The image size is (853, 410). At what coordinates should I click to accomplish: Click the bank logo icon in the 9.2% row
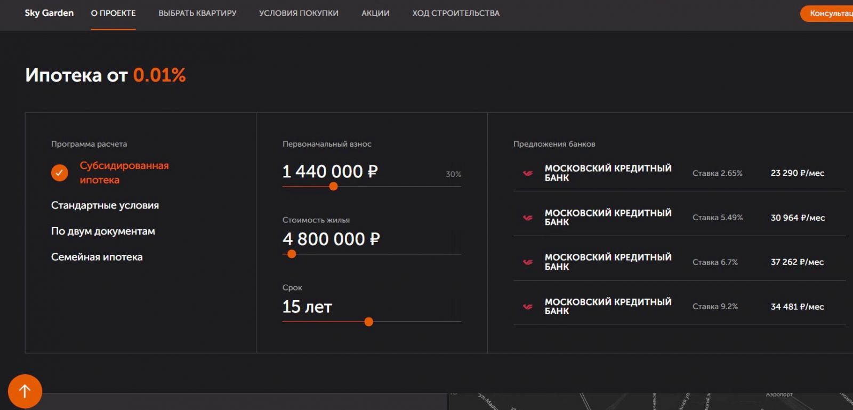point(528,307)
